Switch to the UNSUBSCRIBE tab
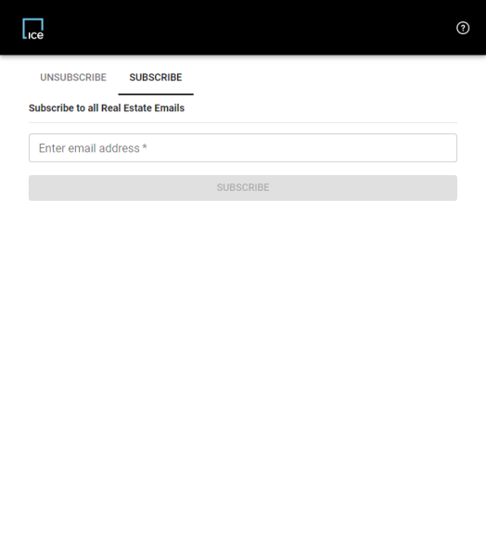Image resolution: width=486 pixels, height=554 pixels. point(73,78)
